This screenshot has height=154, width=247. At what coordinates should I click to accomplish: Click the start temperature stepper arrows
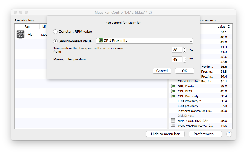(x=184, y=50)
